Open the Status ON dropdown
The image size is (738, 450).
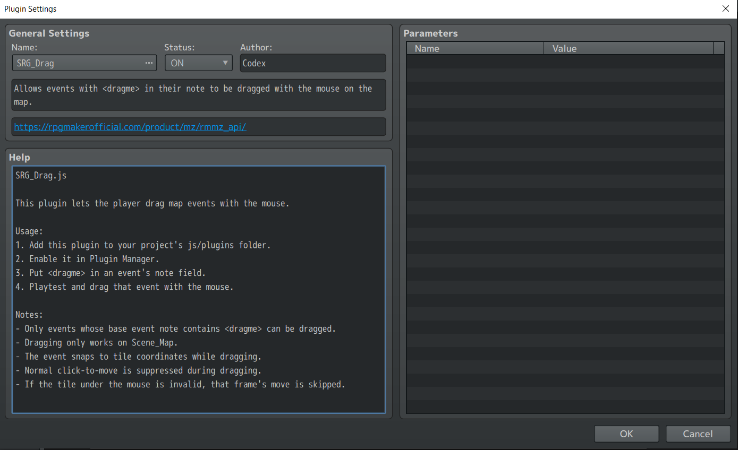point(199,63)
